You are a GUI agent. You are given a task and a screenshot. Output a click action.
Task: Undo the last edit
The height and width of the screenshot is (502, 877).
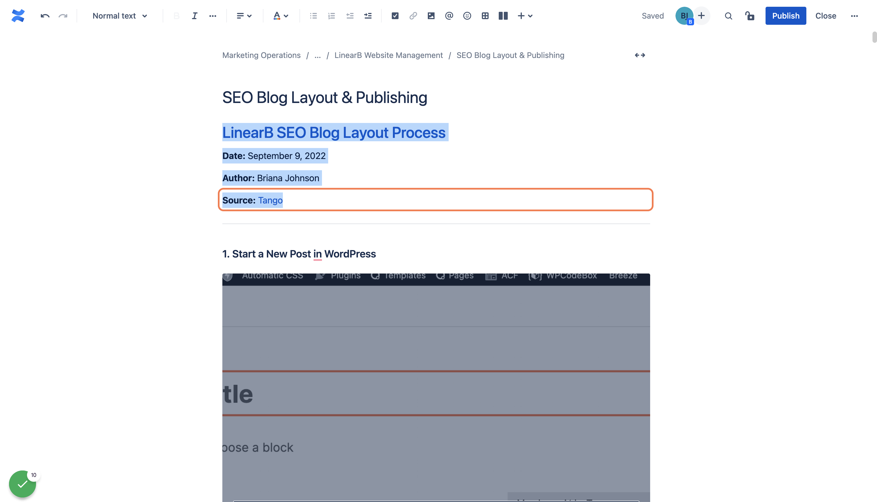[x=45, y=16]
